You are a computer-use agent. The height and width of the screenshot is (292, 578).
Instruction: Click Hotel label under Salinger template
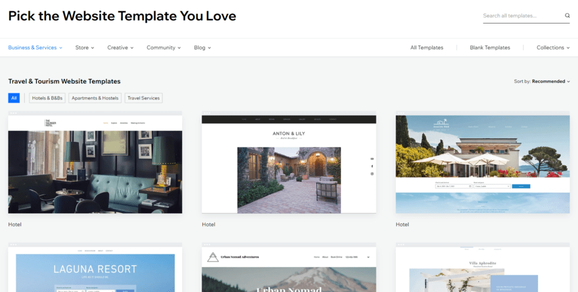coord(14,224)
